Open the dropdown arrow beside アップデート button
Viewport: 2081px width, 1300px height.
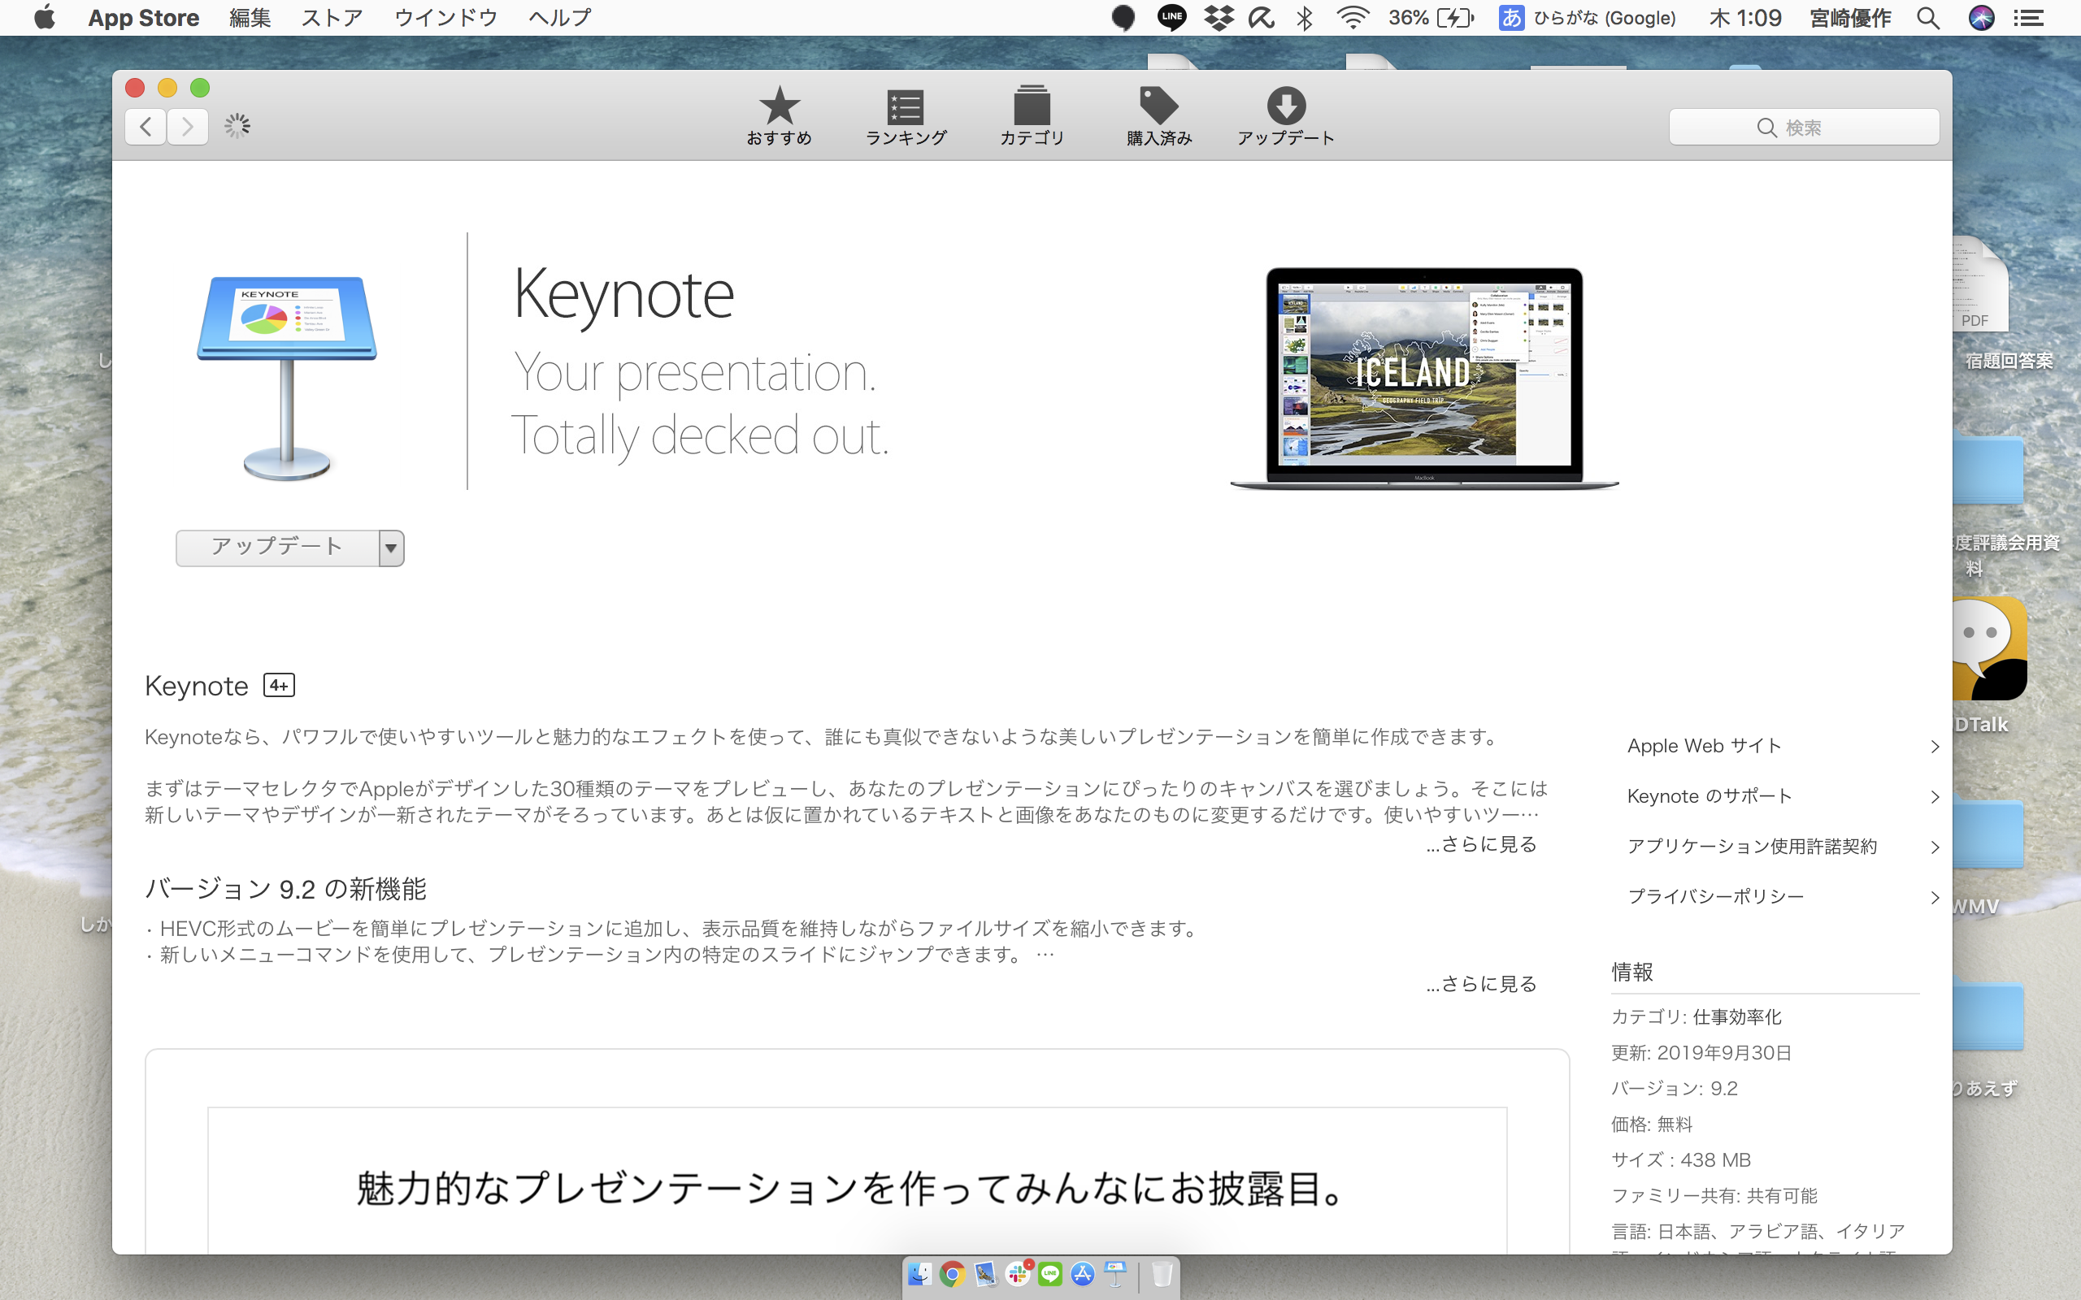tap(391, 548)
